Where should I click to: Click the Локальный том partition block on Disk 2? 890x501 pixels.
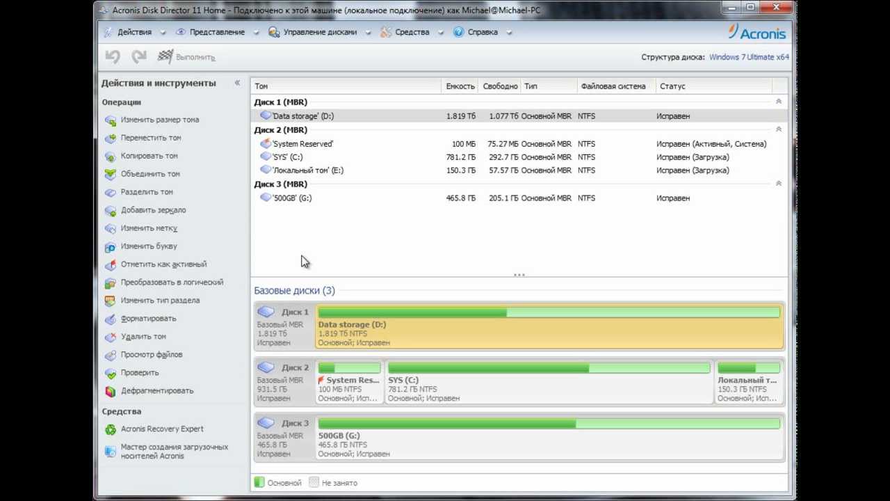[748, 381]
